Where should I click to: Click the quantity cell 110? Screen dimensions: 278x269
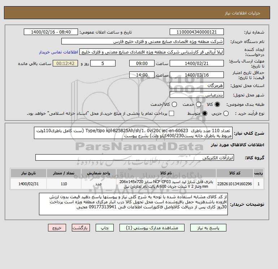64,184
